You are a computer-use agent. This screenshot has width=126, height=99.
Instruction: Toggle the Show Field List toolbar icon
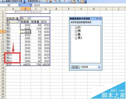point(82,2)
